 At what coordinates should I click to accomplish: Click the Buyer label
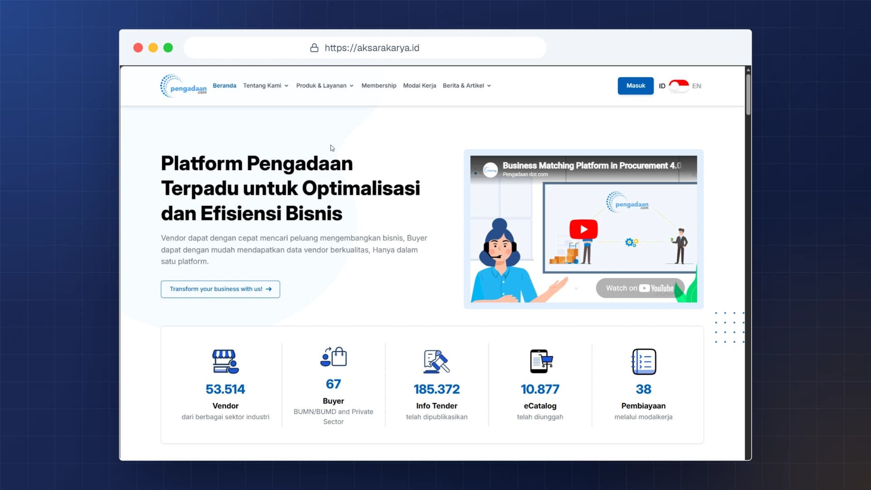(333, 401)
